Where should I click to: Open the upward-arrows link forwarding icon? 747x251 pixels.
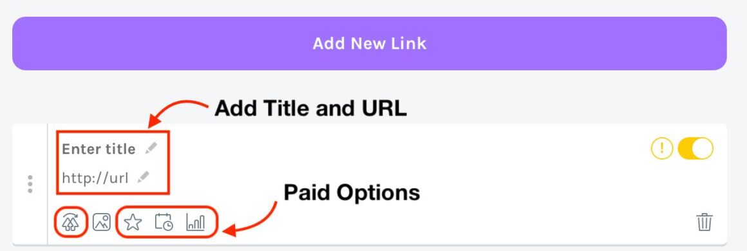(x=70, y=222)
